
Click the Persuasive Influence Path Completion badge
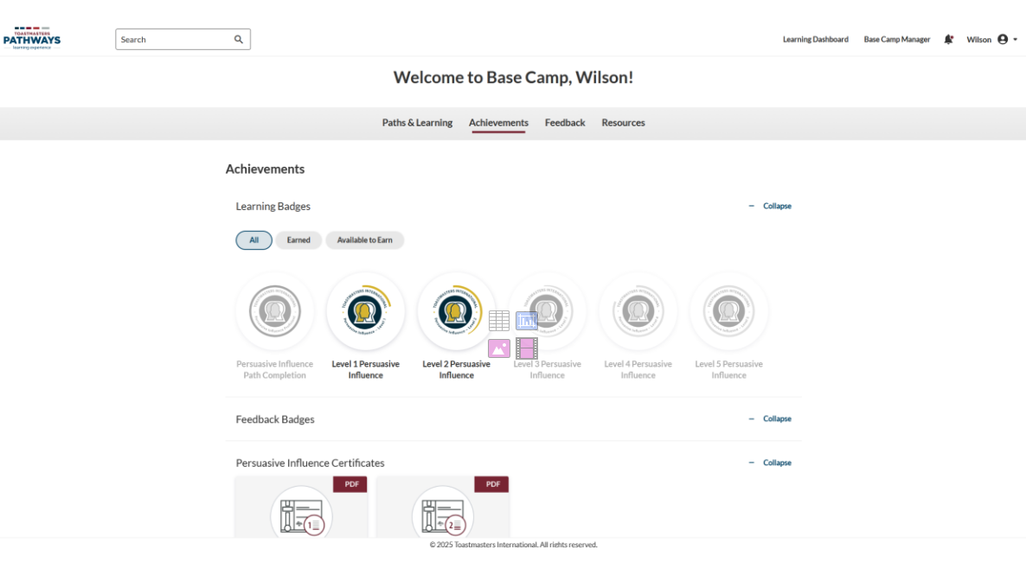(x=274, y=311)
